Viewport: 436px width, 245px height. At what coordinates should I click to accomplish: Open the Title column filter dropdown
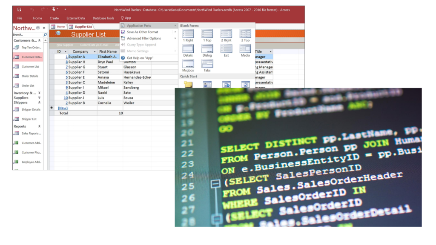click(270, 51)
